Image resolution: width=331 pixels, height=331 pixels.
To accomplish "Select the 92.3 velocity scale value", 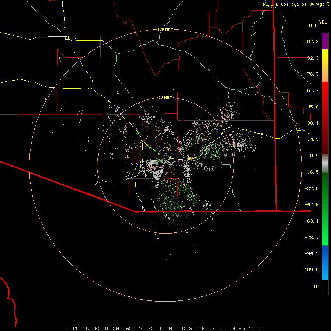I will pyautogui.click(x=313, y=58).
